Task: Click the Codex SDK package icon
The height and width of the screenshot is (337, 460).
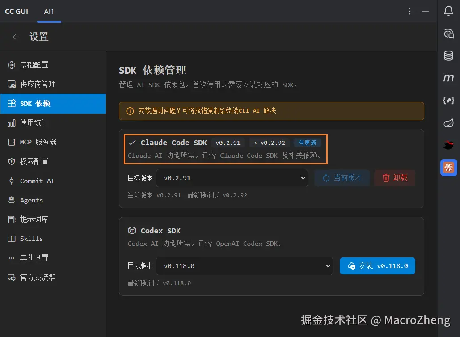Action: point(132,231)
